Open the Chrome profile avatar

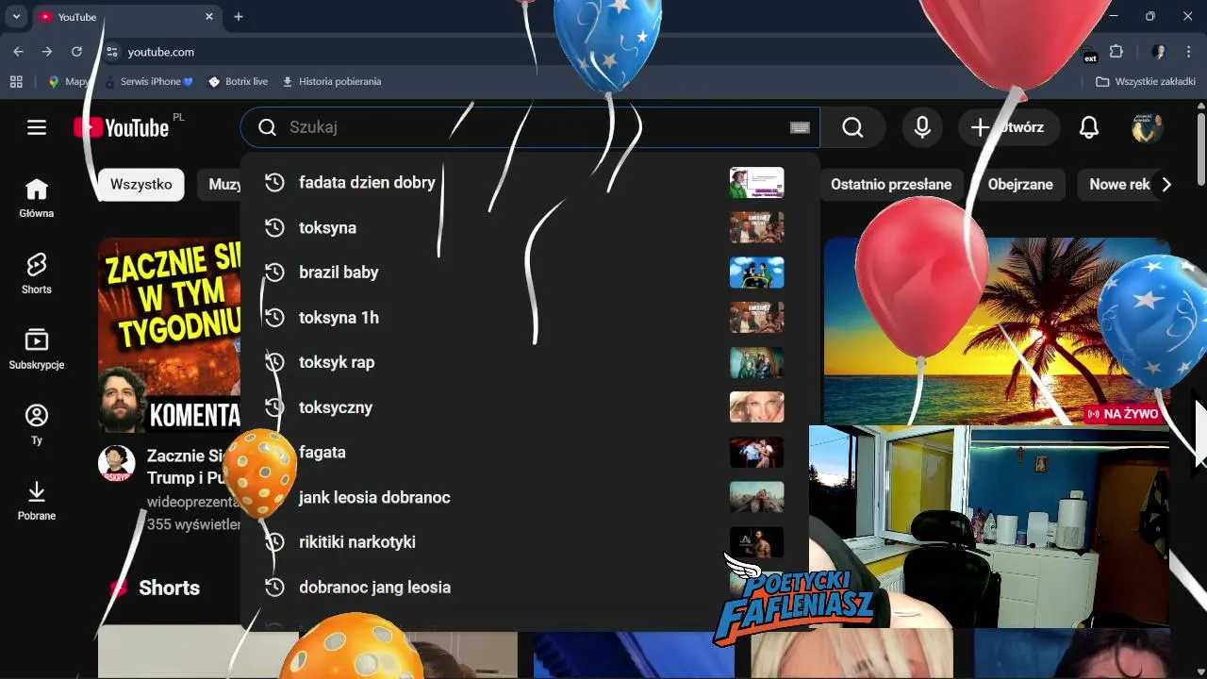pos(1159,52)
